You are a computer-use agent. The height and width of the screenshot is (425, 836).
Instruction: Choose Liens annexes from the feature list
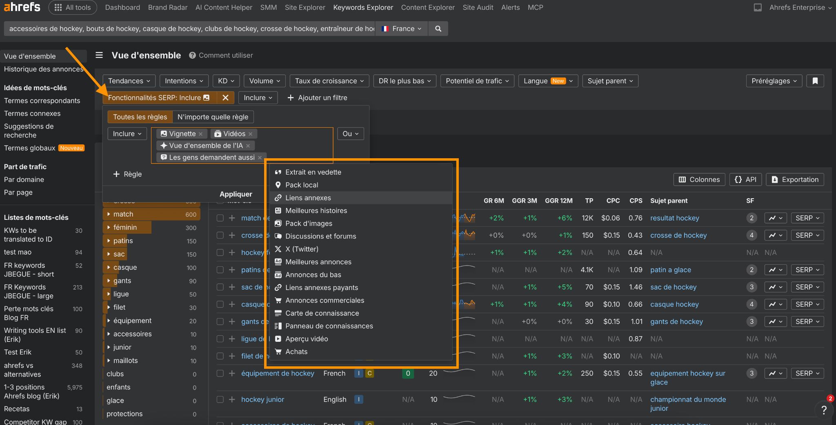pos(308,198)
